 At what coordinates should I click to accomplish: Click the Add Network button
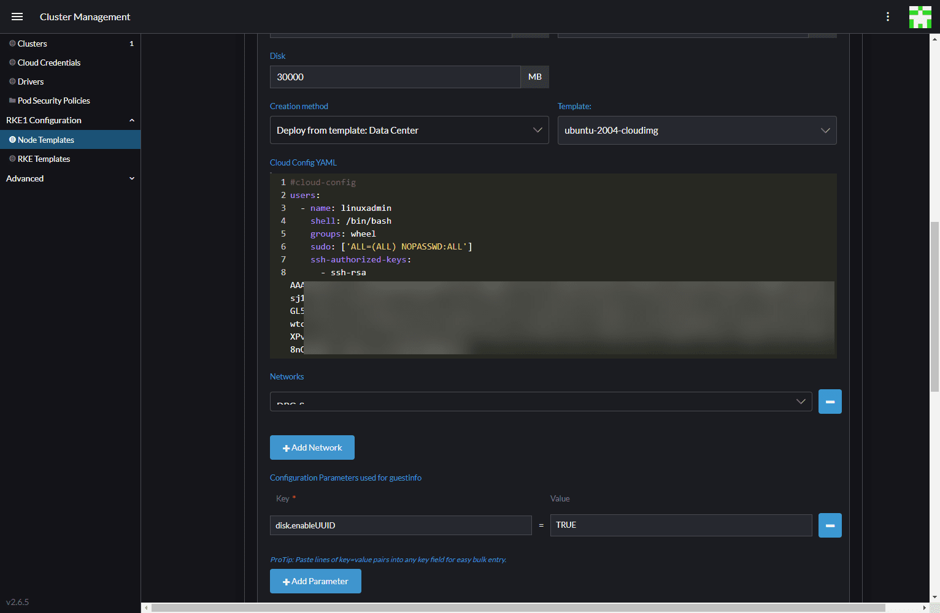(x=312, y=447)
